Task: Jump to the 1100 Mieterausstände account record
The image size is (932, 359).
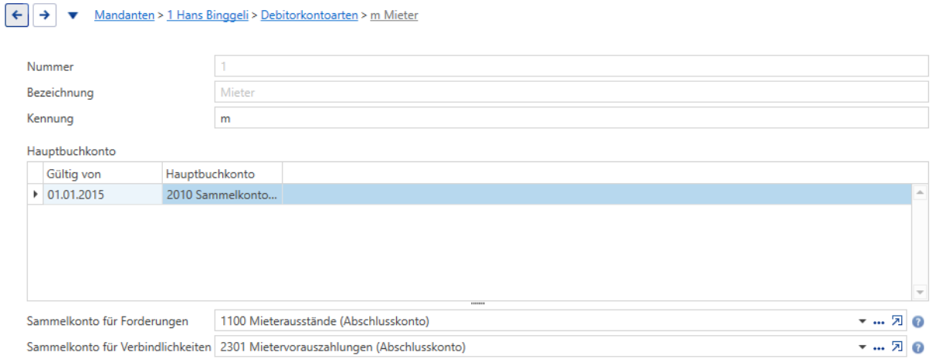Action: (896, 321)
